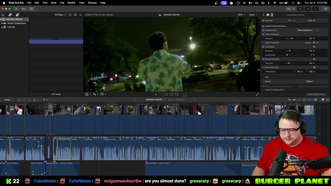
Task: Open the MANGO MOVIE timeline project dropdown
Action: tap(155, 100)
